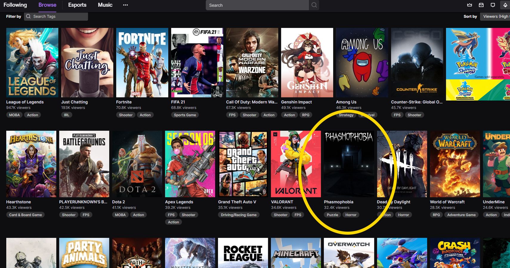
Task: Select the FPS tag under Call of Duty
Action: click(232, 115)
